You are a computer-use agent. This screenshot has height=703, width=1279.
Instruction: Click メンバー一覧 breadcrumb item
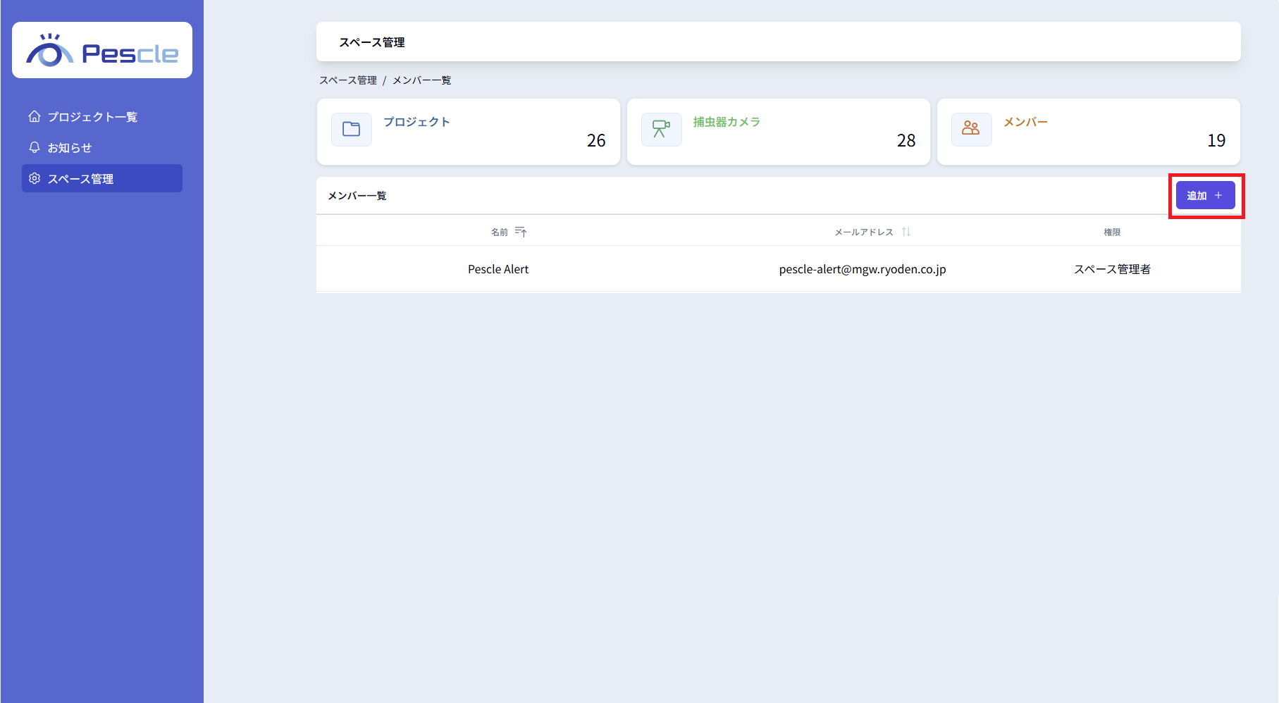(421, 80)
